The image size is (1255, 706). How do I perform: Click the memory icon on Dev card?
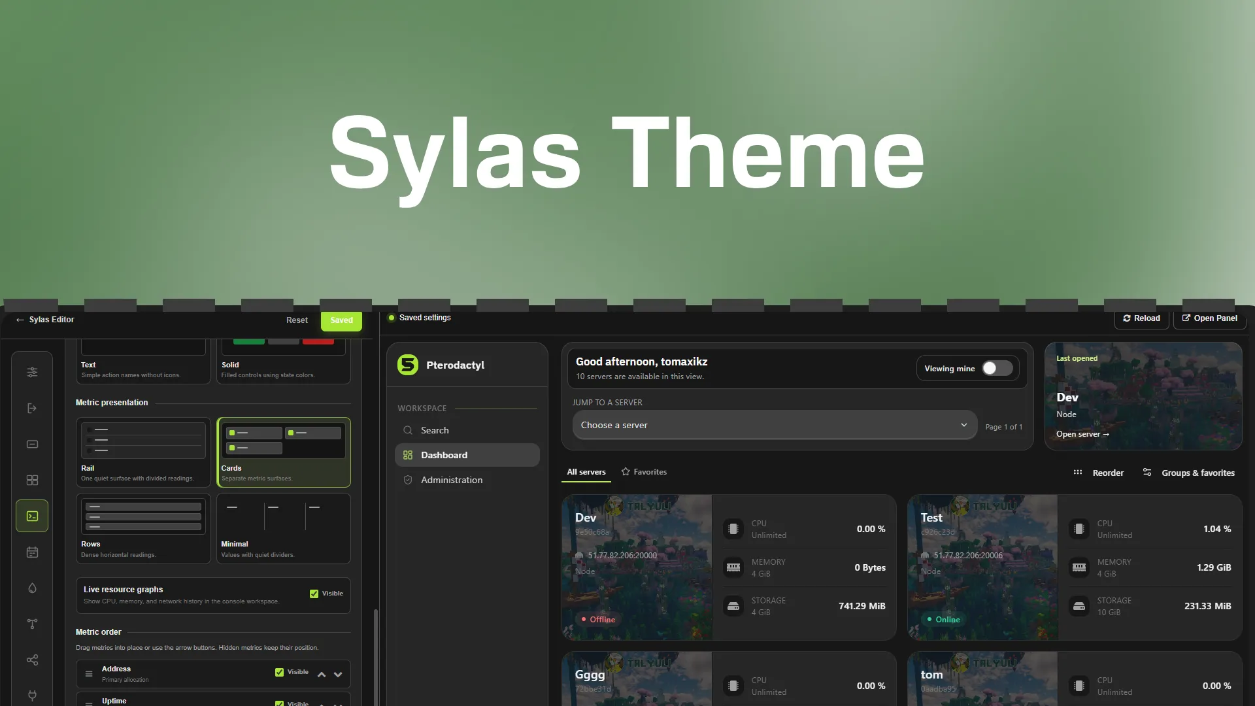733,567
